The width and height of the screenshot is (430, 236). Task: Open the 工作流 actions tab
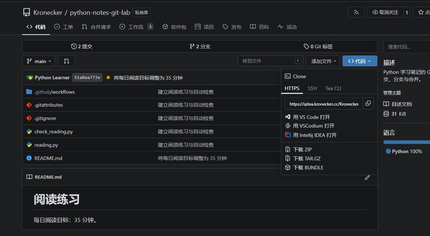[136, 27]
